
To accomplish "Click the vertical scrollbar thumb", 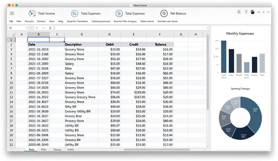I will tap(207, 72).
